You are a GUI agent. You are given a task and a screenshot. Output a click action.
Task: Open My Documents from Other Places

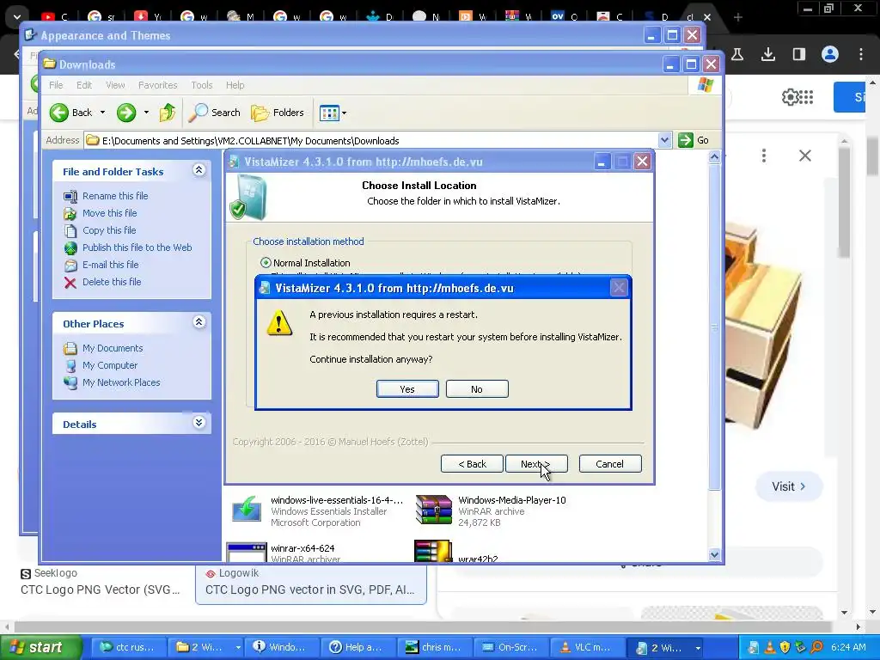113,349
